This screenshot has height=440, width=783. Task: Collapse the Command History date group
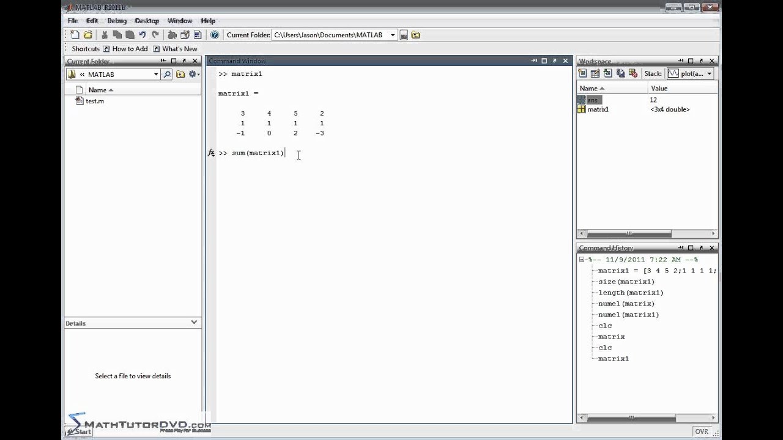[582, 260]
